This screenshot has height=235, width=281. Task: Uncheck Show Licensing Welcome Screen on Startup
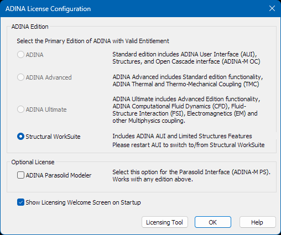pos(20,202)
